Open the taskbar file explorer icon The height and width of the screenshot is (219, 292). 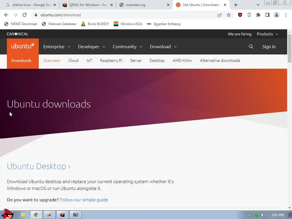click(x=23, y=215)
